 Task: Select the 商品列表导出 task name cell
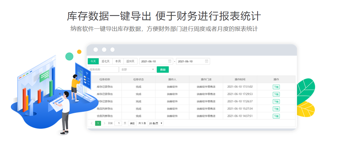tap(105, 109)
